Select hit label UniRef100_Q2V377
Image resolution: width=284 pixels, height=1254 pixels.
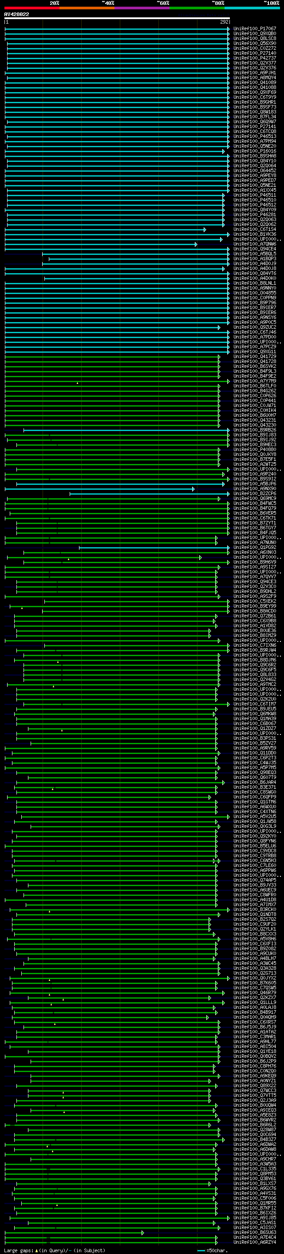tap(254, 63)
